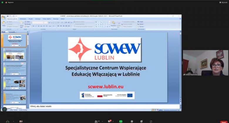Open Zoom participants panel icon
The width and height of the screenshot is (229, 123).
tap(96, 121)
